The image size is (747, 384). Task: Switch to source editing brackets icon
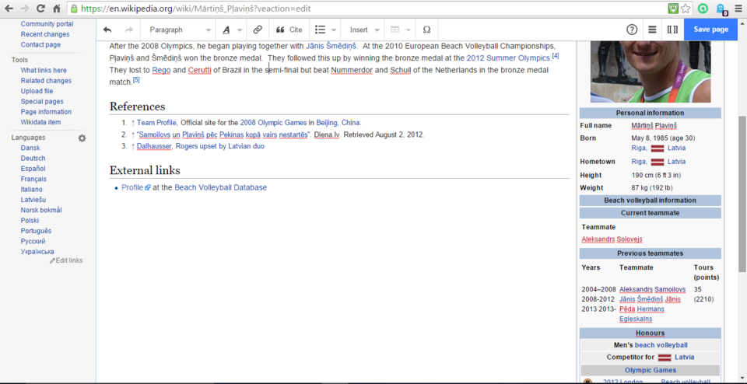pos(672,30)
